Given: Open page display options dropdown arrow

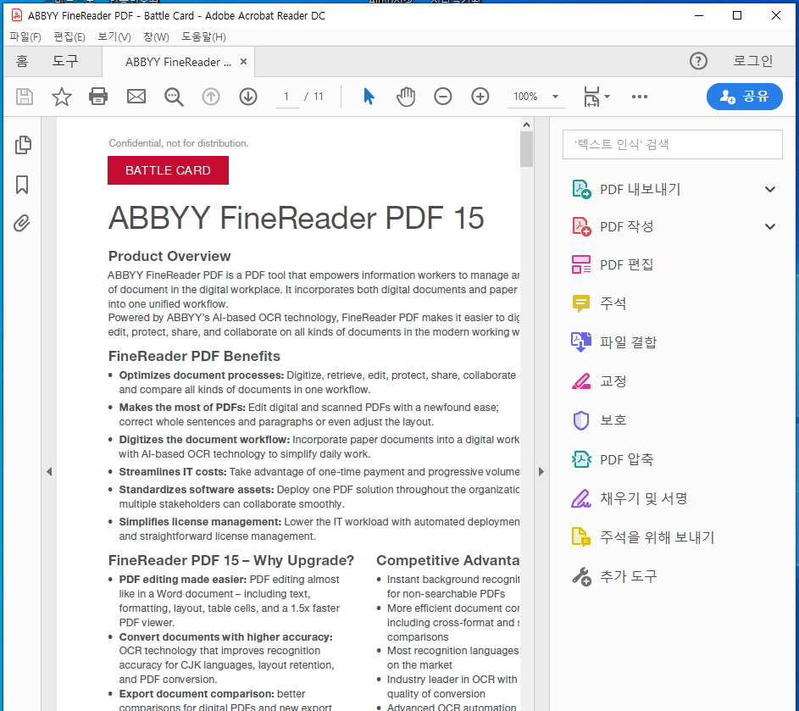Looking at the screenshot, I should click(x=607, y=97).
